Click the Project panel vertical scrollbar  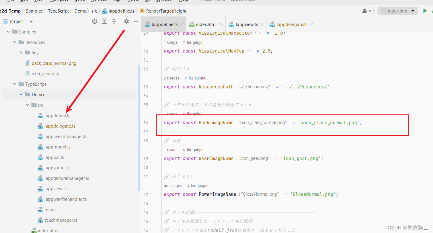[139, 128]
